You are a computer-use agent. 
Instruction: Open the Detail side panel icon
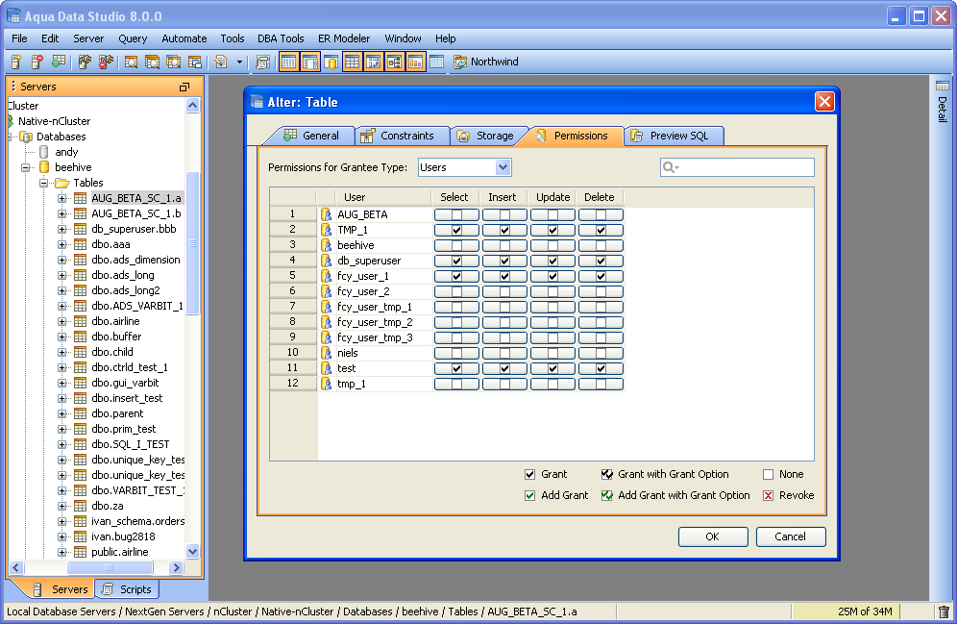pos(942,87)
